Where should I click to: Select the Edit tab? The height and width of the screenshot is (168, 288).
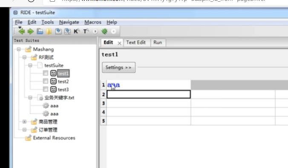(x=108, y=43)
